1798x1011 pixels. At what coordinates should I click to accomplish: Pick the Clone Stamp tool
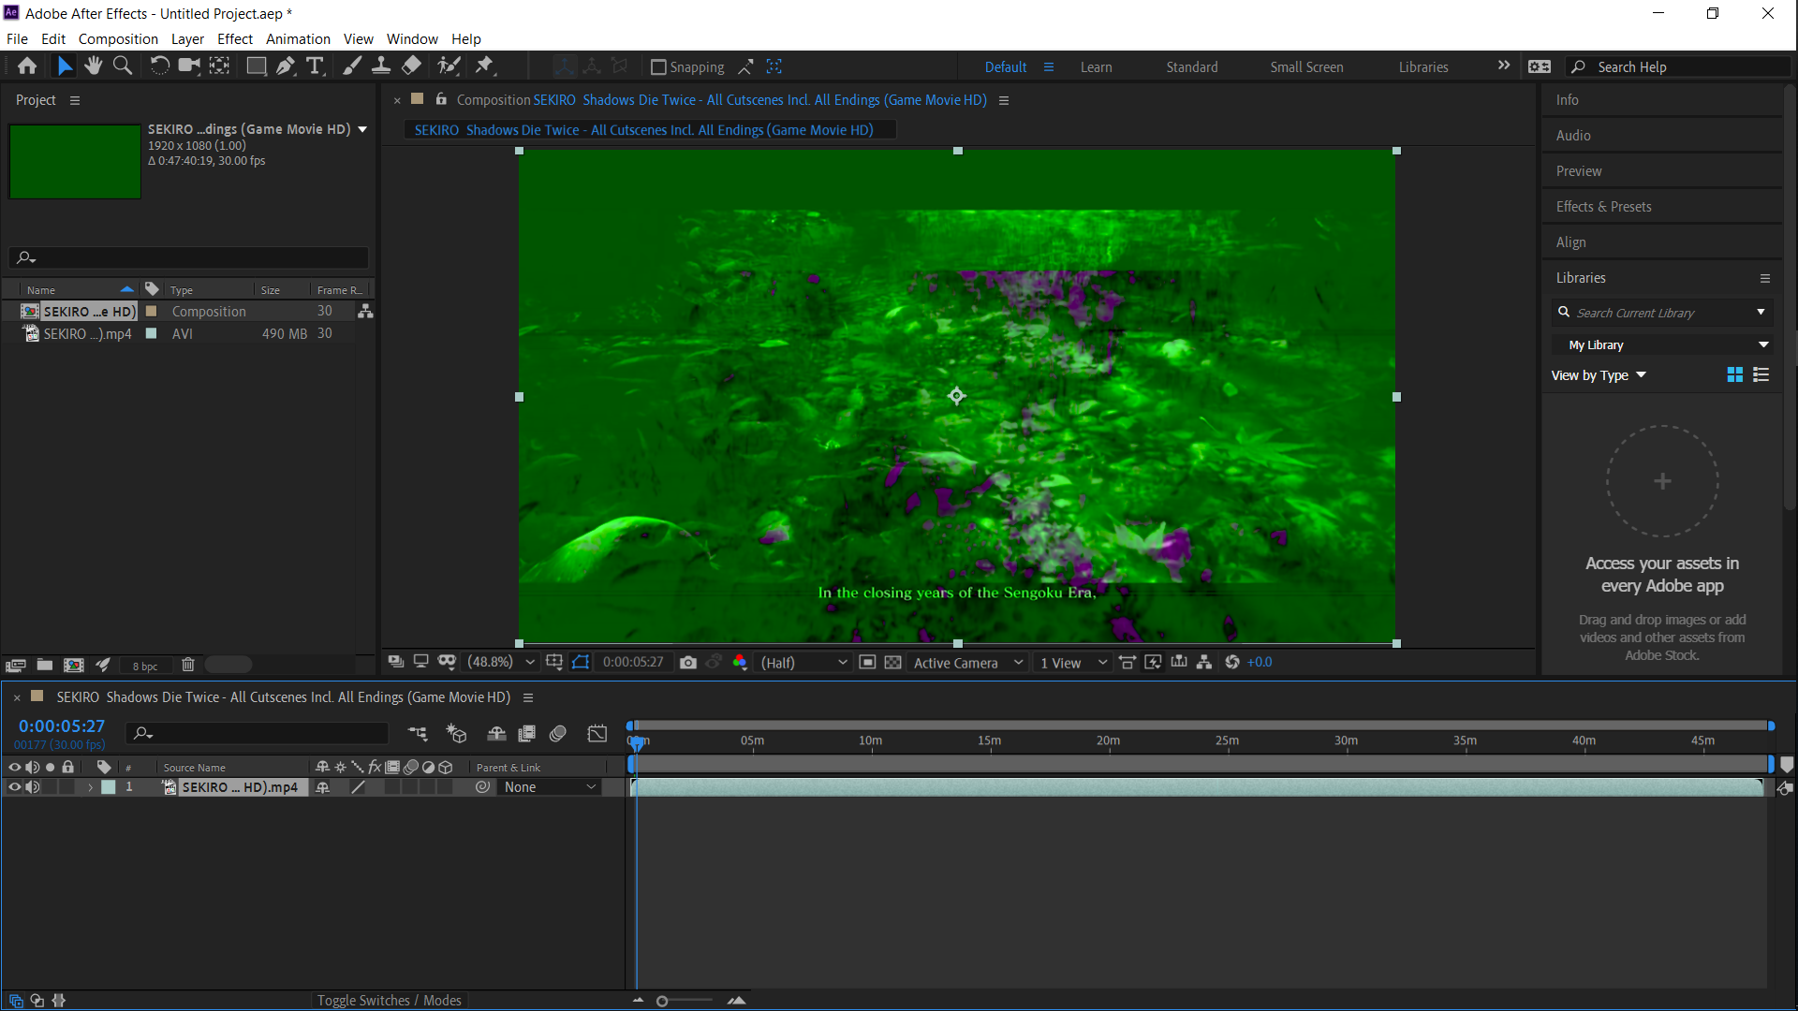(381, 66)
